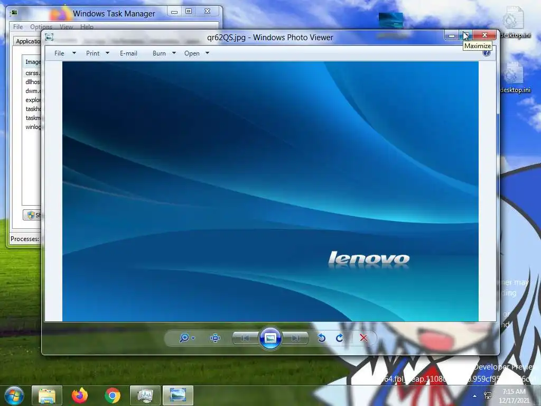Open the Windows Start orb
541x406 pixels.
click(x=14, y=395)
